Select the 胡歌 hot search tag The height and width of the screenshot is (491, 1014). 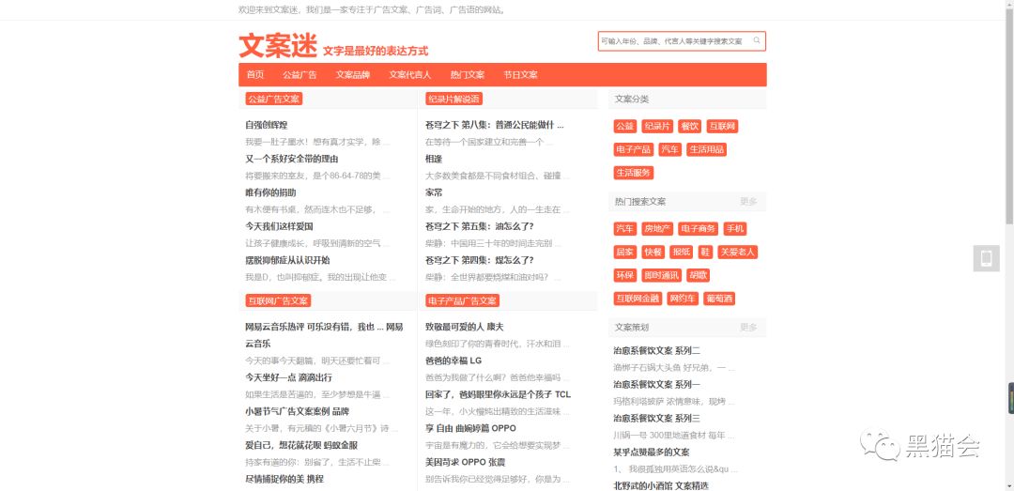698,276
